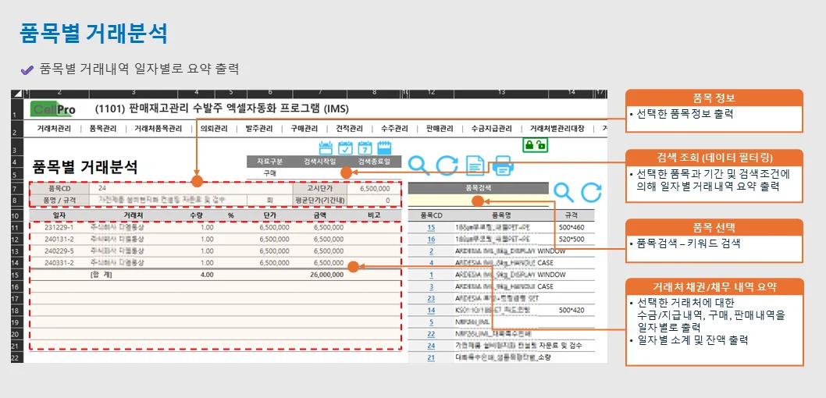Click the first calendar date-range icon

pos(326,147)
